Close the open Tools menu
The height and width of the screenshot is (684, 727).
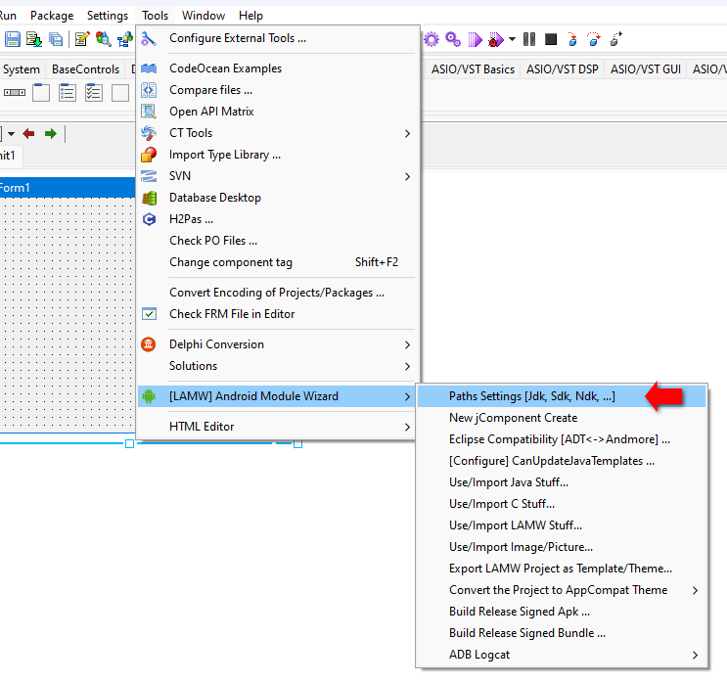(x=155, y=16)
